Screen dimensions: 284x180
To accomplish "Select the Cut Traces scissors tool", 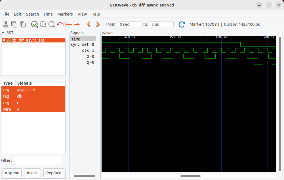I will click(x=5, y=24).
